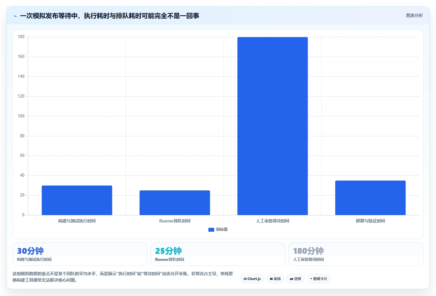Select the Chart.js tag chip
The image size is (436, 296).
click(252, 279)
